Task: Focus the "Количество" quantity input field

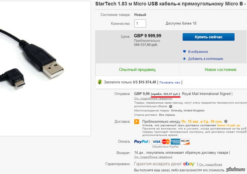Action: point(140,24)
